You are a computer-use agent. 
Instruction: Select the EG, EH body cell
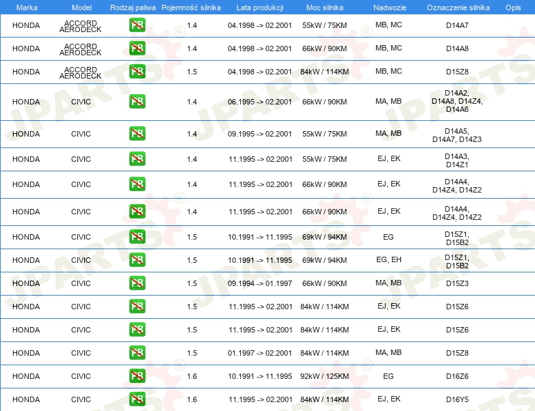click(x=389, y=259)
